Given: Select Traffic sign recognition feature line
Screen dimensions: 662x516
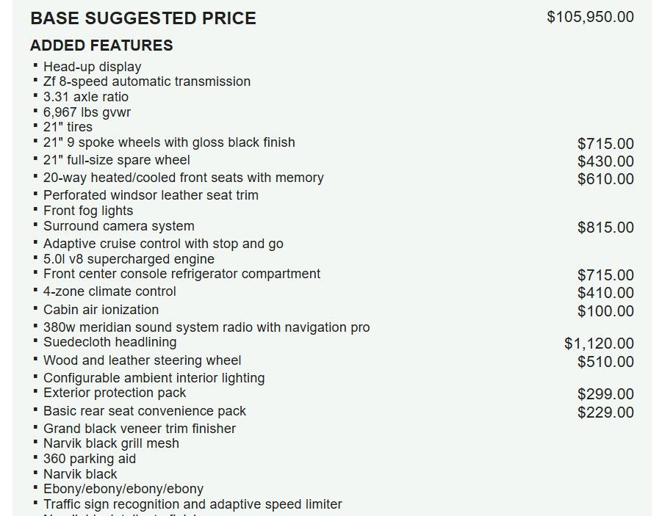Looking at the screenshot, I should [x=193, y=504].
